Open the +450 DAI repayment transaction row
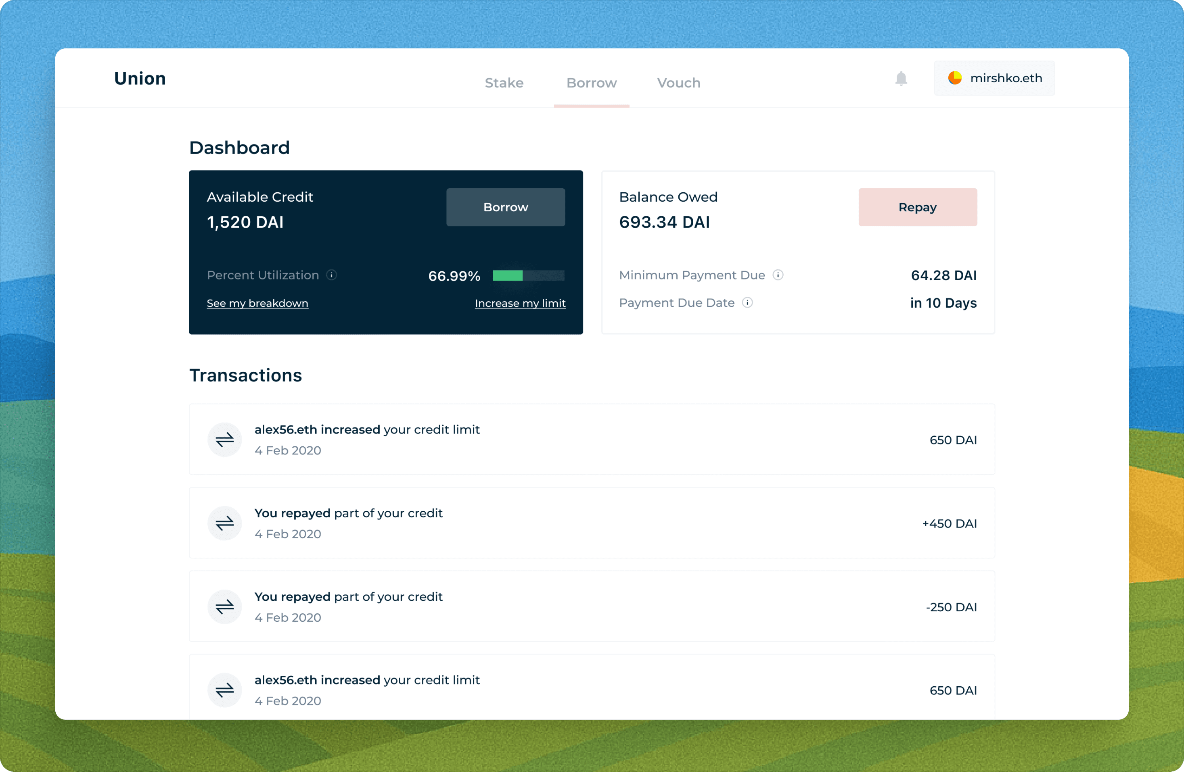1184x773 pixels. coord(592,523)
